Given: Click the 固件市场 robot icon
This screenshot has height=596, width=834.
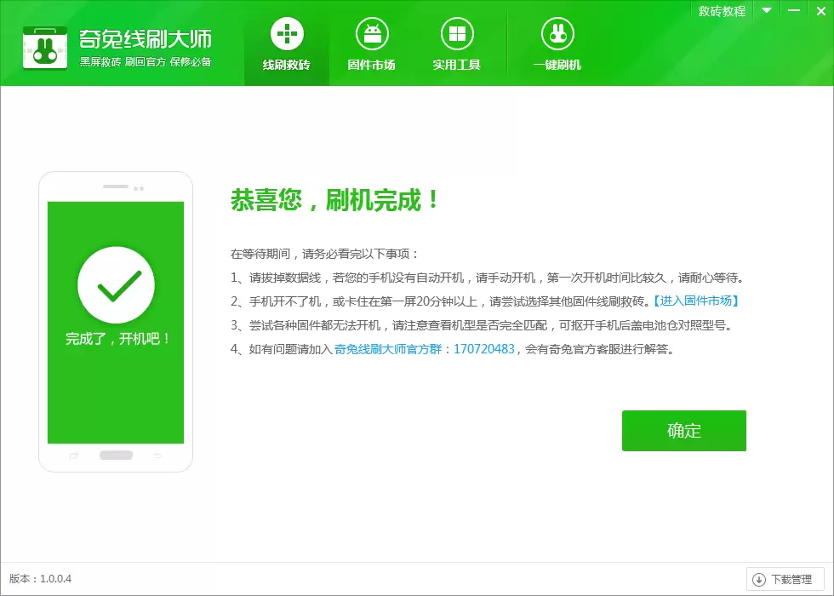Looking at the screenshot, I should [x=371, y=34].
